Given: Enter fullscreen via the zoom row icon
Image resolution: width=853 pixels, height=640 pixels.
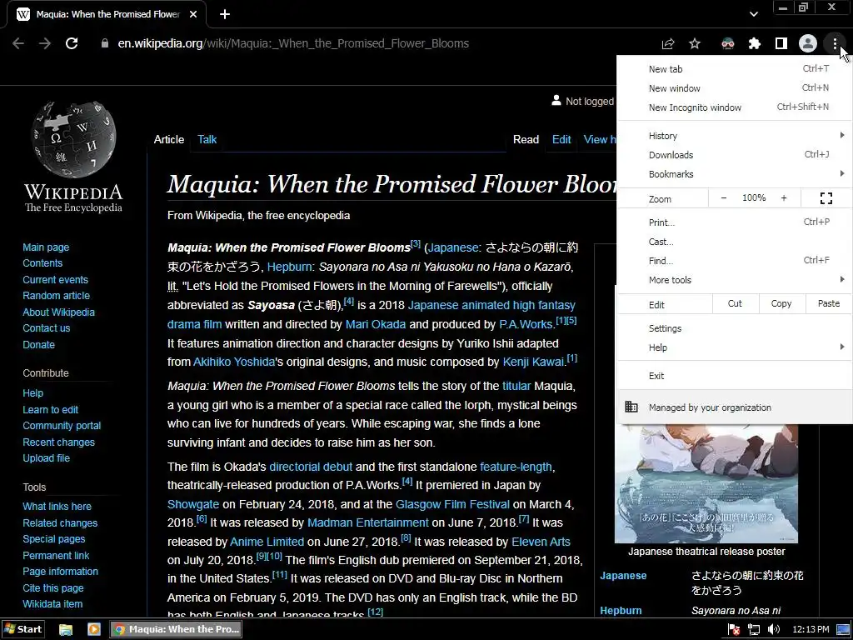Looking at the screenshot, I should [x=826, y=198].
